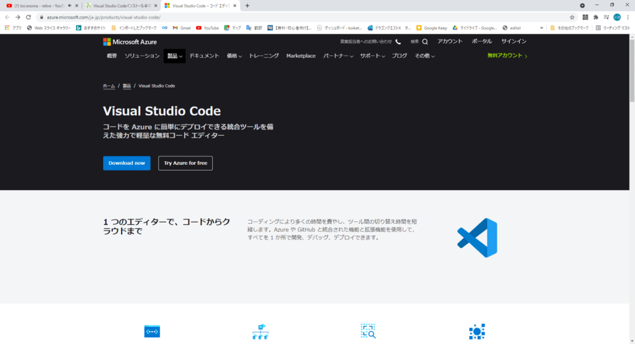Click the phone icon for sales contact

[398, 42]
